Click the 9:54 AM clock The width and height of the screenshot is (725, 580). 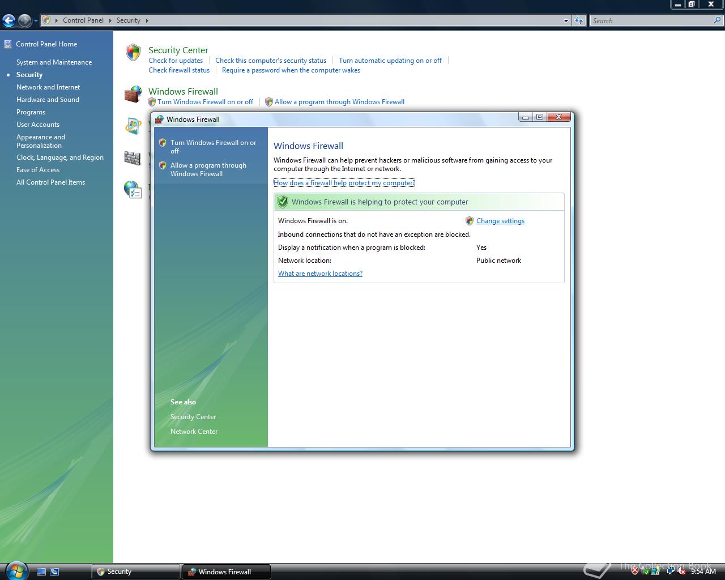pos(703,572)
